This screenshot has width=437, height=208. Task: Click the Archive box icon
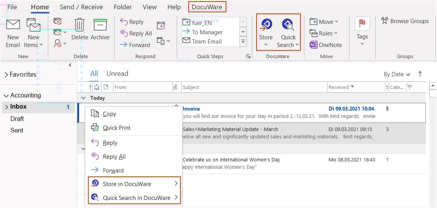[100, 25]
